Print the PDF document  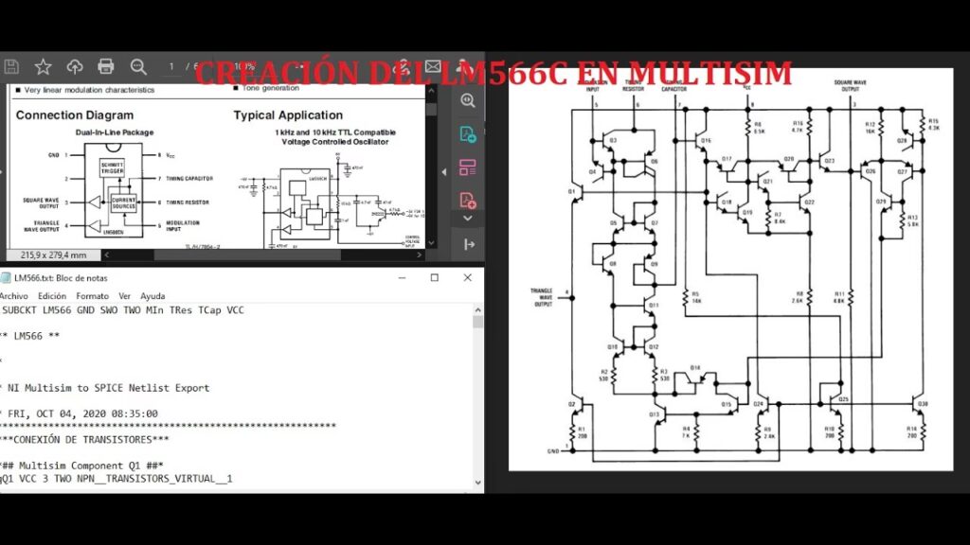[106, 66]
